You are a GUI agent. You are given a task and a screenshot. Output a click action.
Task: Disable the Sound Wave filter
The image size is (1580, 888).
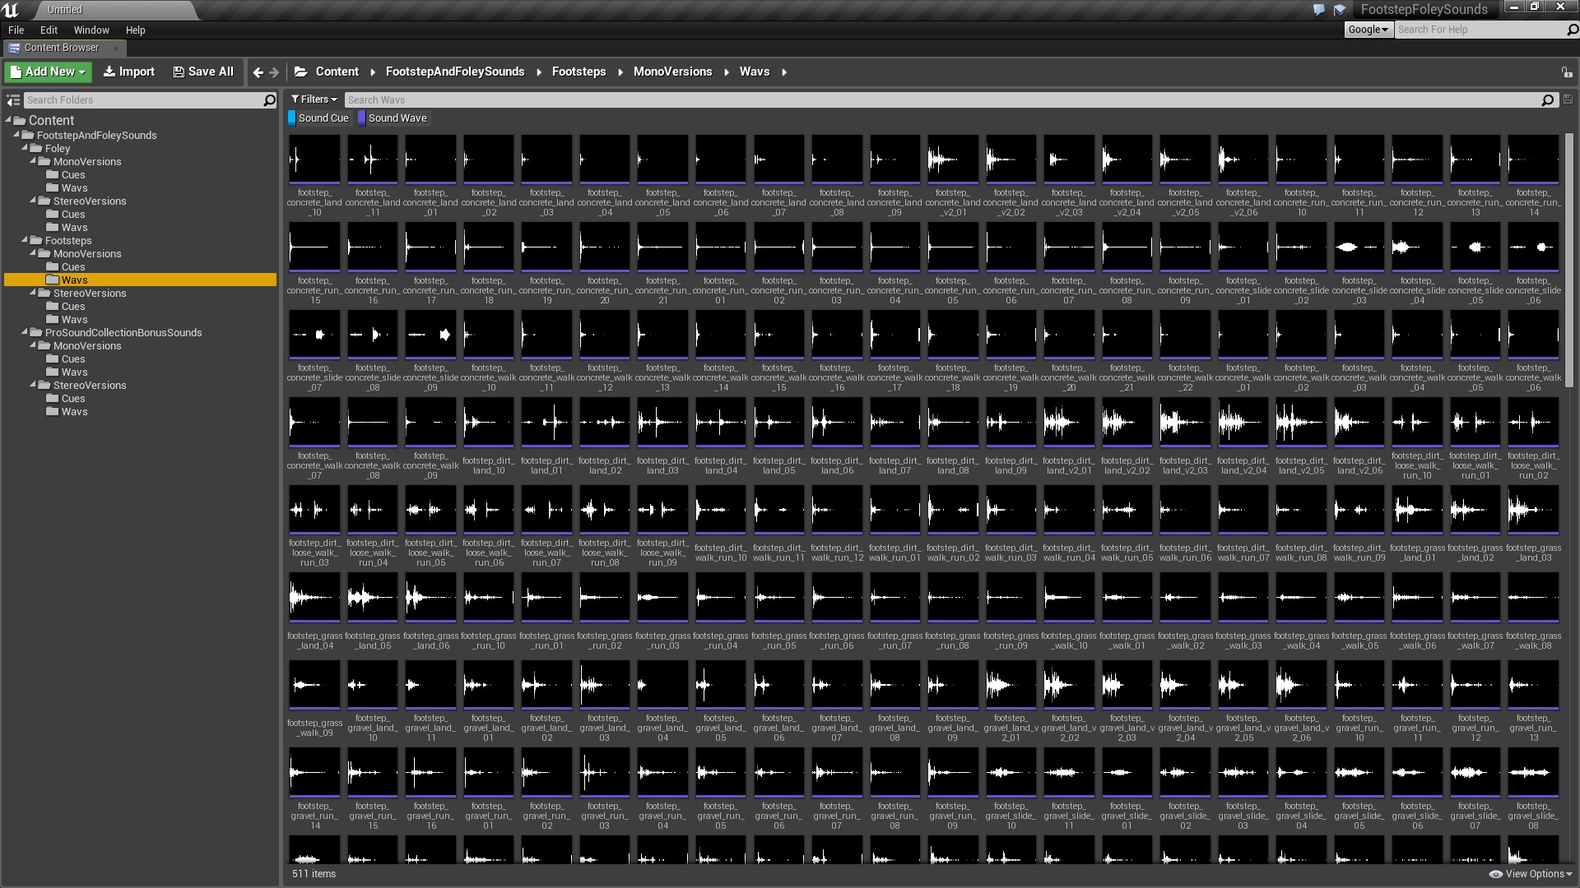coord(397,118)
